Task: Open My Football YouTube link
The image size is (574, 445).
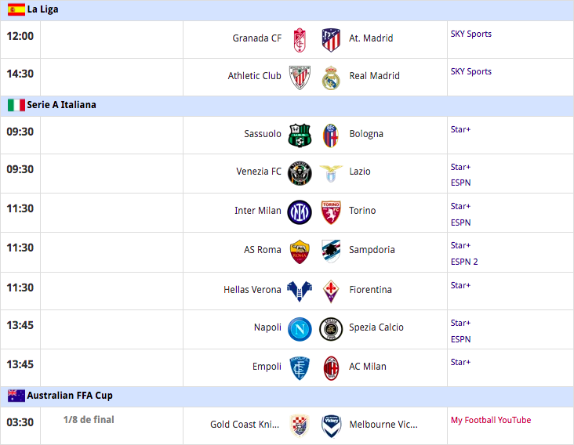Action: 491,420
